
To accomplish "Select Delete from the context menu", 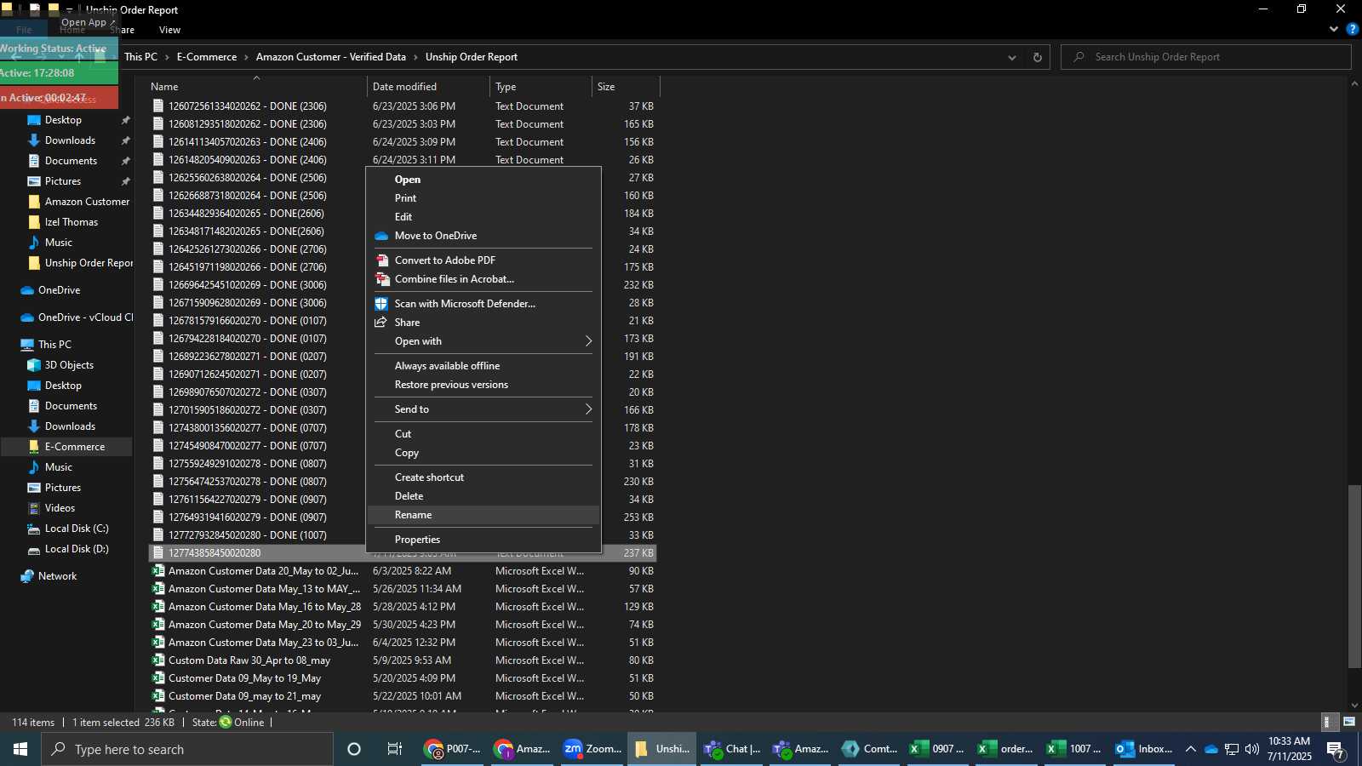I will tap(484, 496).
